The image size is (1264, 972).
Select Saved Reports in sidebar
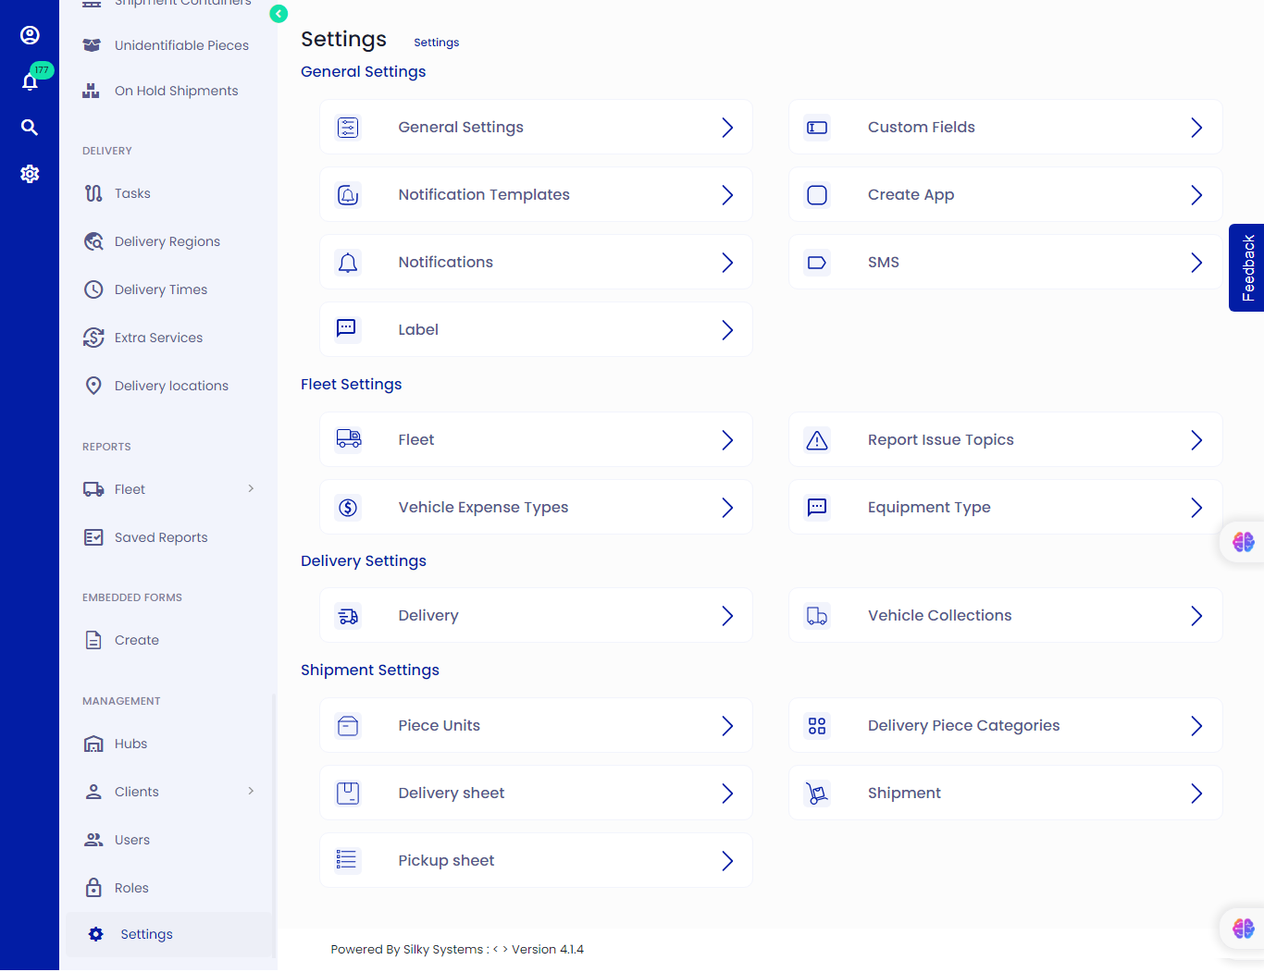point(160,537)
